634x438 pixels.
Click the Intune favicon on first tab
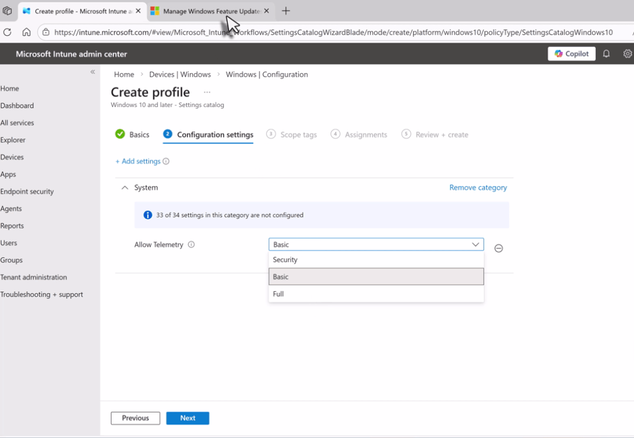(x=27, y=11)
